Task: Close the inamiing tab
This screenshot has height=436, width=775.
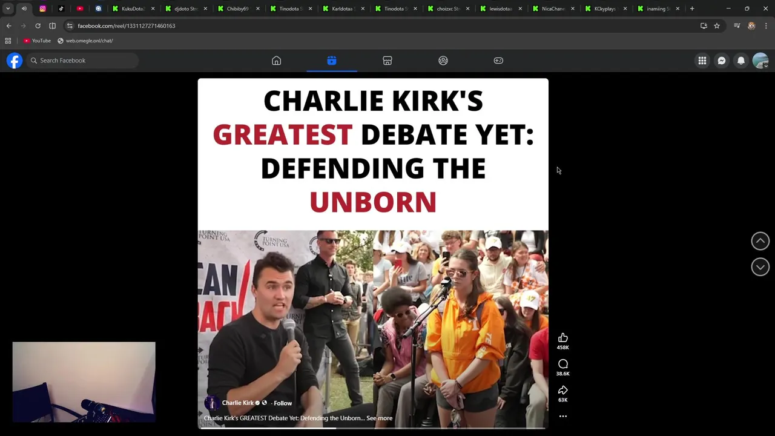Action: [x=678, y=8]
